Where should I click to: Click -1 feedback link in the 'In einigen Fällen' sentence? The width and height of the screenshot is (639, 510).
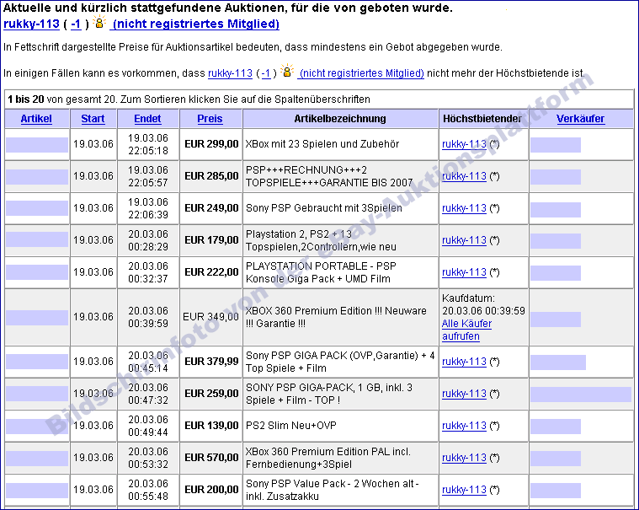[x=266, y=73]
